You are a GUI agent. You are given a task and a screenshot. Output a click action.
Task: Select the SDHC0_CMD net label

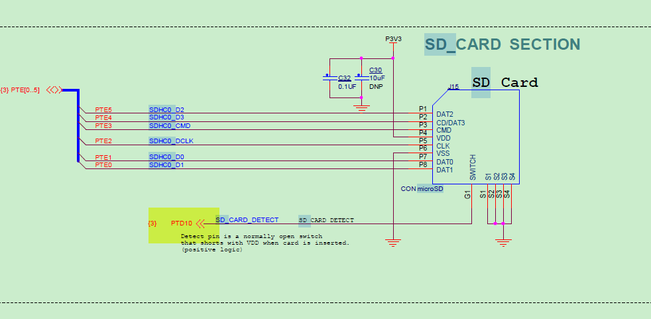point(170,126)
